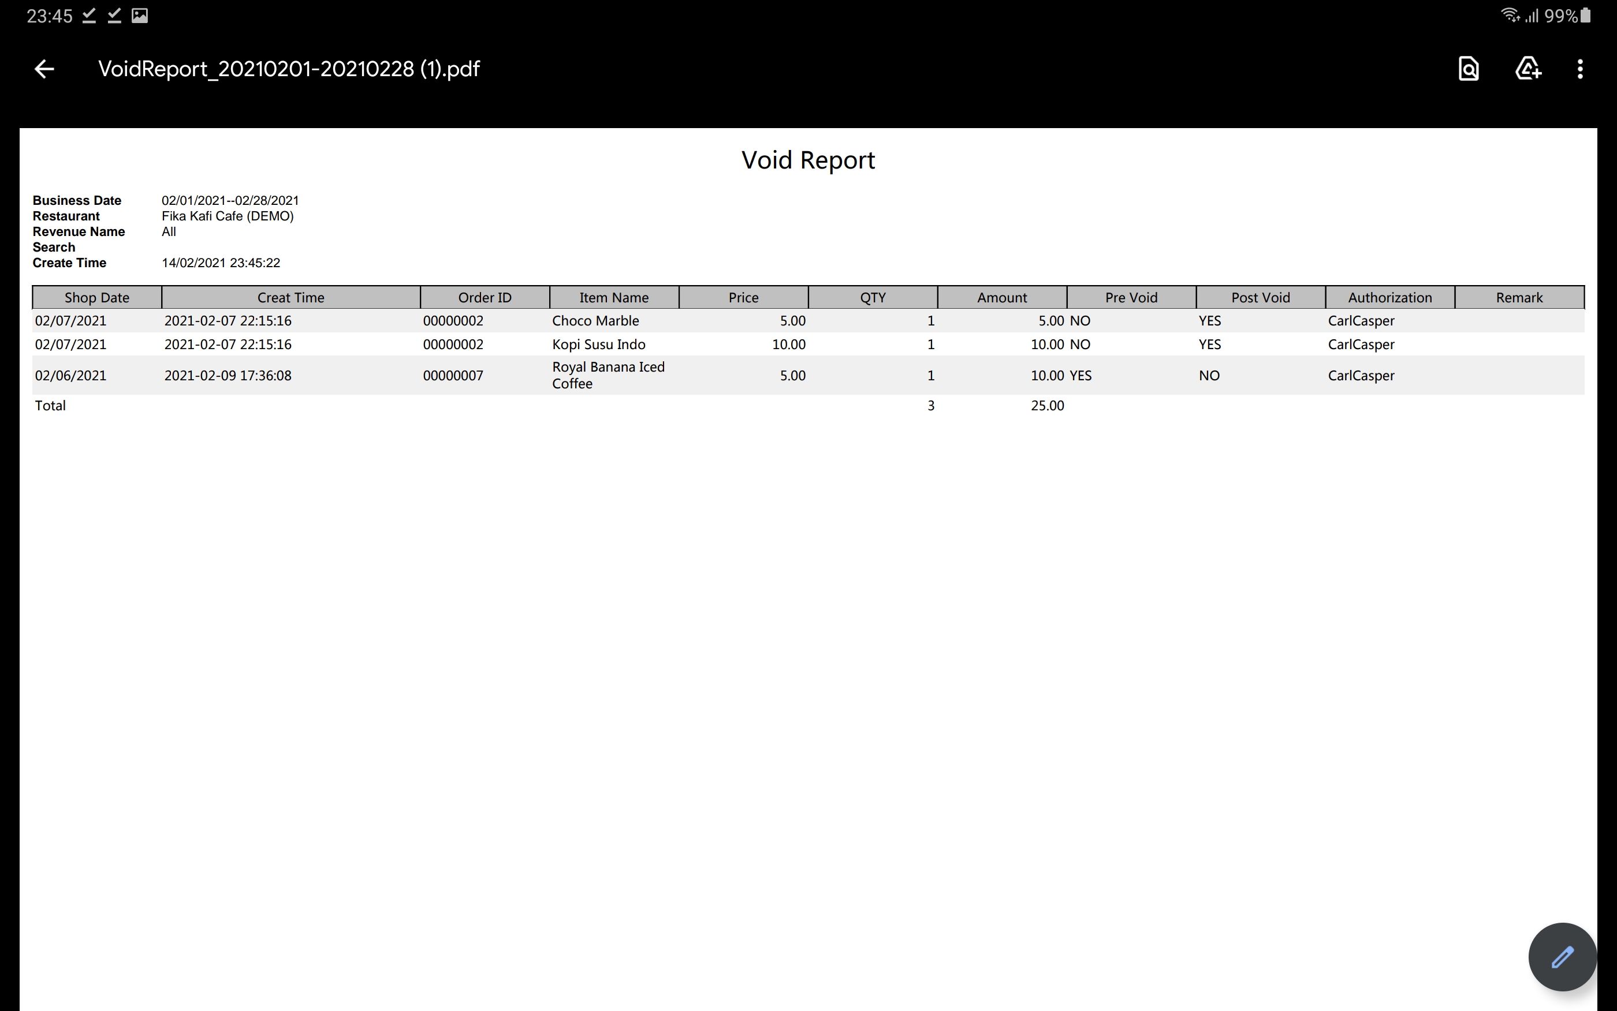Tap the Add to Drive icon
Screen dimensions: 1617x1011
pos(1528,69)
